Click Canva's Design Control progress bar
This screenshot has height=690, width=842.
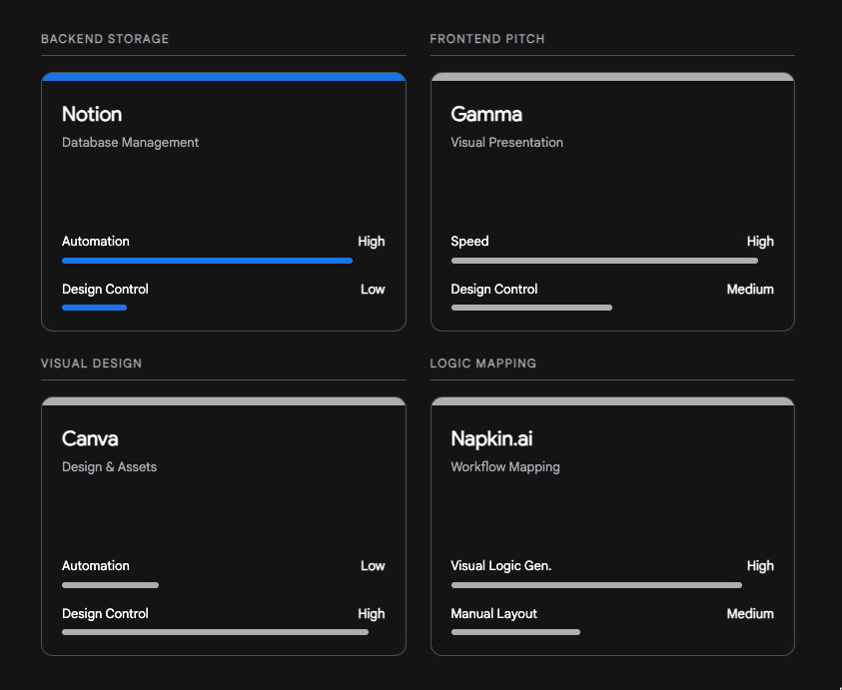point(215,632)
